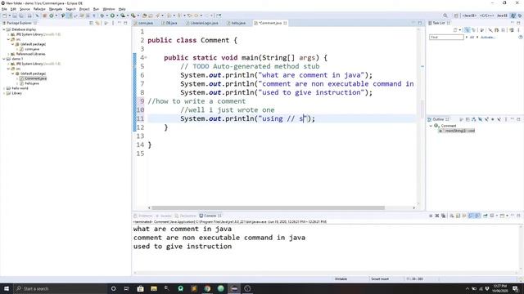Expand Referenced Libraries node
Screen dimensions: 524x294
coord(9,54)
